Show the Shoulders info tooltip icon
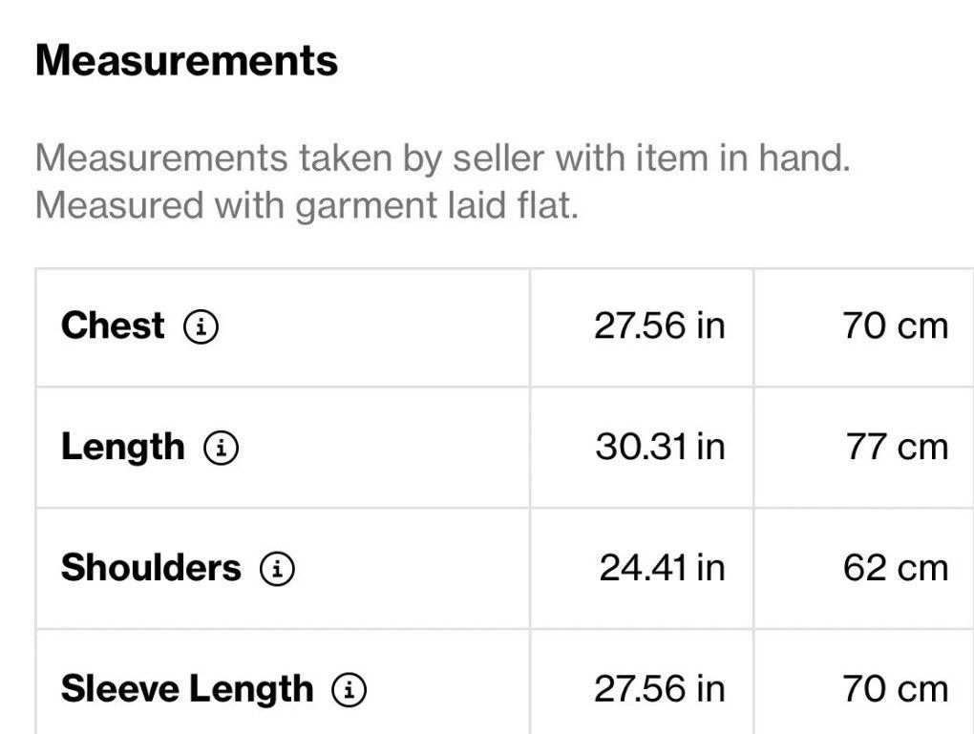Image resolution: width=974 pixels, height=734 pixels. [x=277, y=568]
